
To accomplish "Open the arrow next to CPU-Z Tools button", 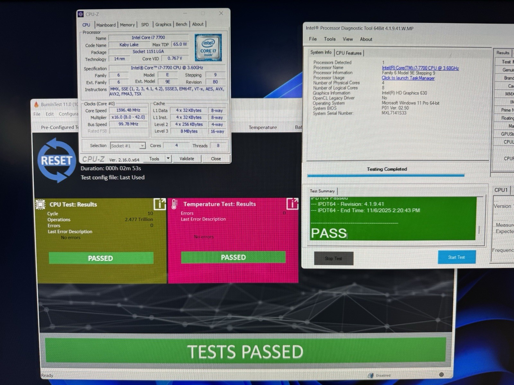I will point(168,158).
